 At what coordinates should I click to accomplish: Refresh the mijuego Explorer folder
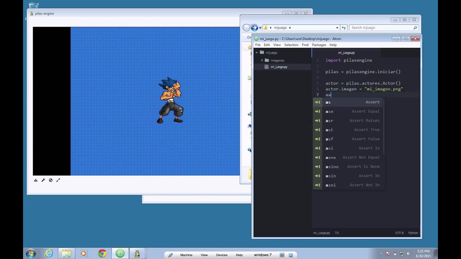(x=344, y=28)
